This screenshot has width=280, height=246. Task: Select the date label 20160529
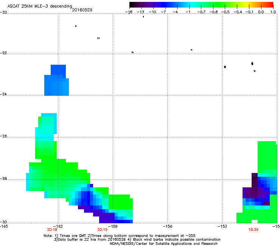[x=82, y=10]
